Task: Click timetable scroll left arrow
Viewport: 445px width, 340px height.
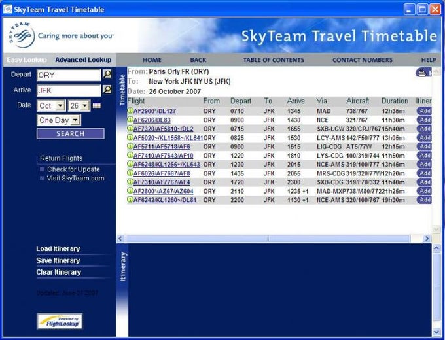Action: coord(120,239)
